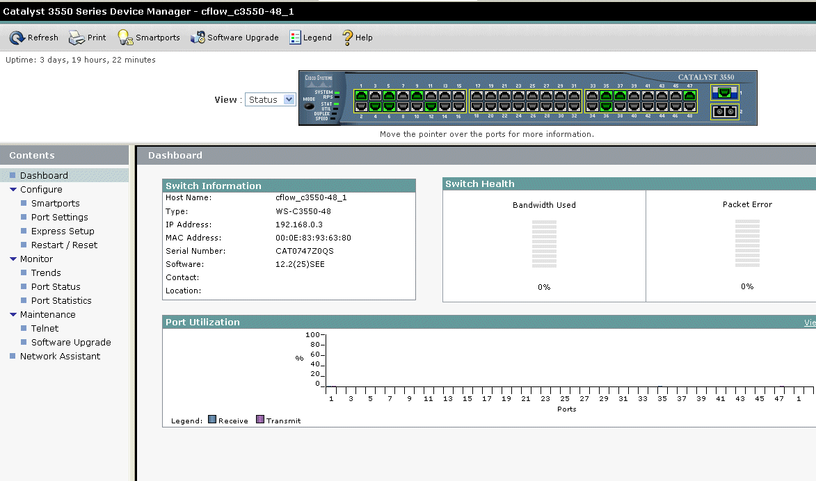Click the Transmit legend color swatch
The height and width of the screenshot is (481, 816).
click(259, 419)
